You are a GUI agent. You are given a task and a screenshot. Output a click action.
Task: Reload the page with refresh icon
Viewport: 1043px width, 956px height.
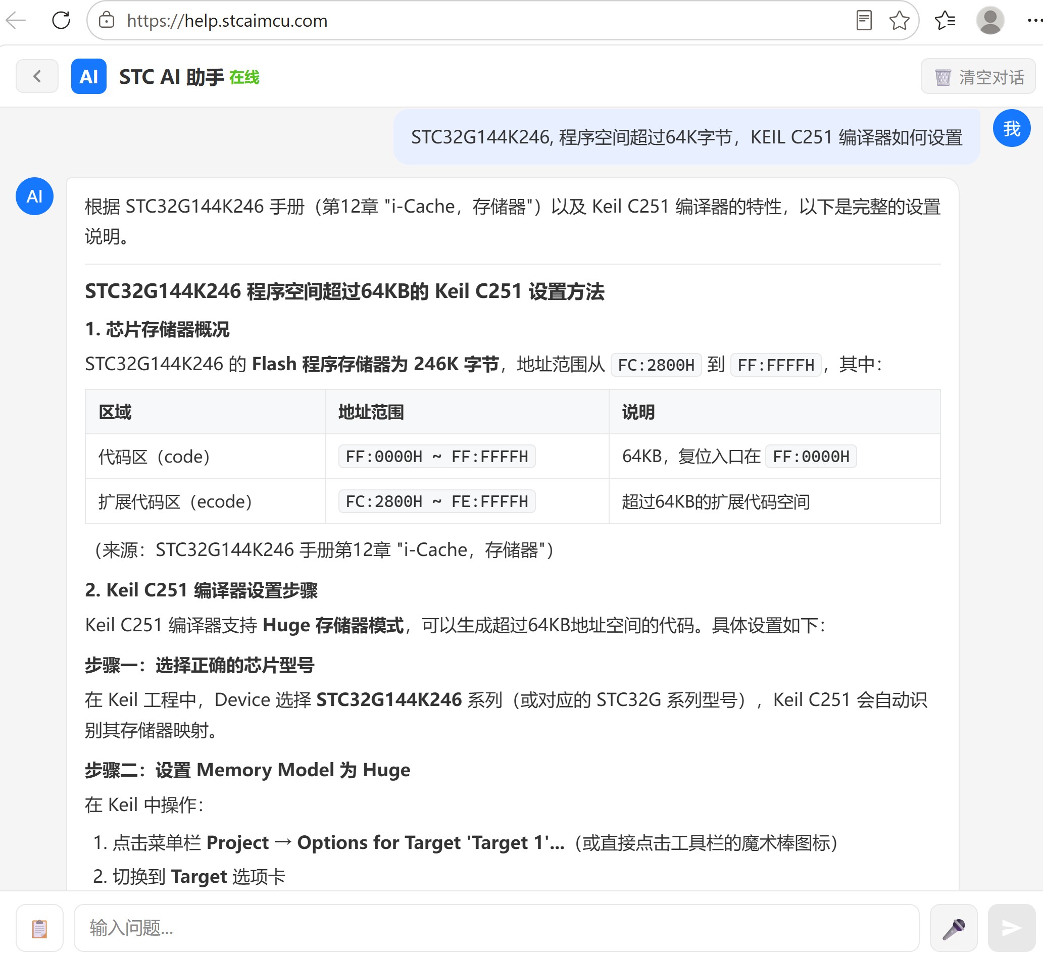point(61,21)
